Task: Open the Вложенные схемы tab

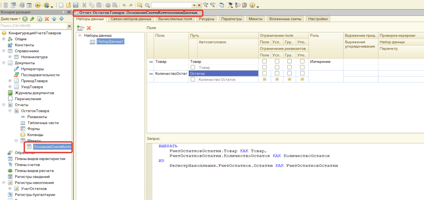Action: click(x=285, y=19)
